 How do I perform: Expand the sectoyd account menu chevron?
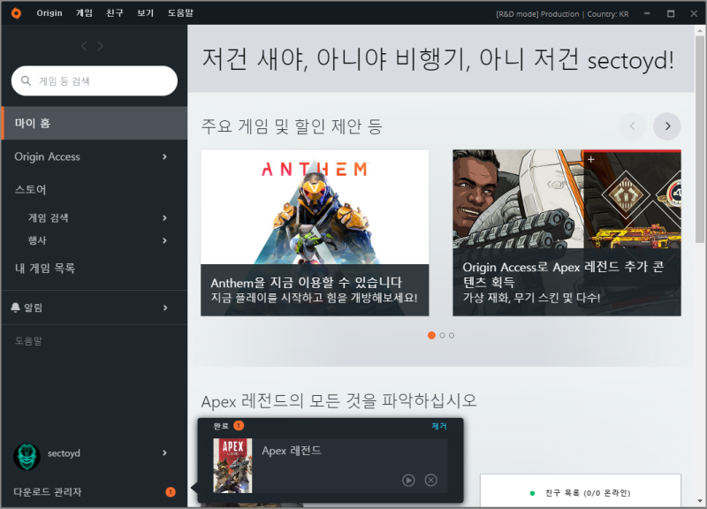click(x=164, y=453)
